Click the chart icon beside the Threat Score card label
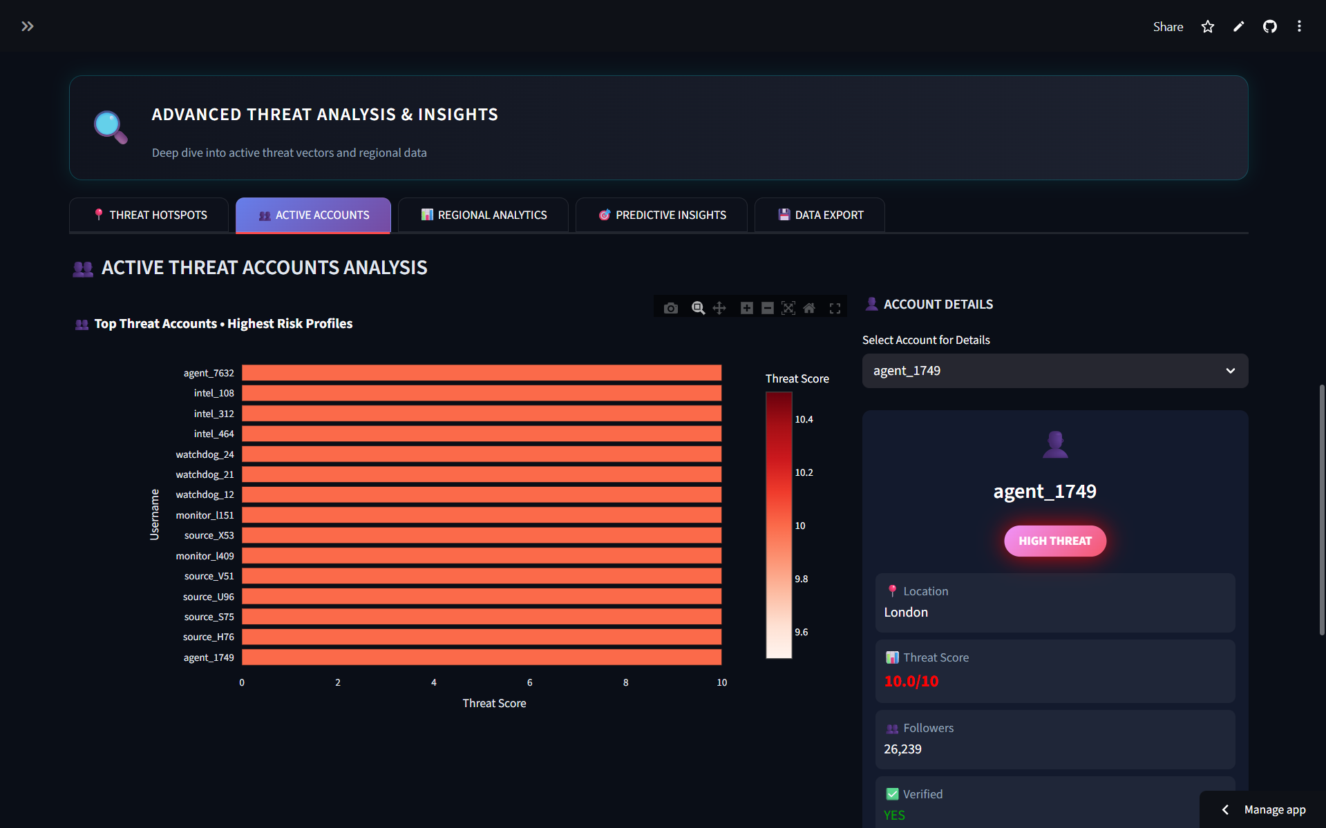 click(x=892, y=657)
